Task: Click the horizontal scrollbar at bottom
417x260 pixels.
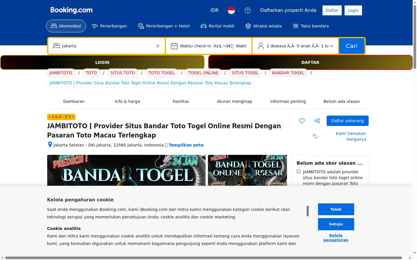Action: [x=203, y=258]
